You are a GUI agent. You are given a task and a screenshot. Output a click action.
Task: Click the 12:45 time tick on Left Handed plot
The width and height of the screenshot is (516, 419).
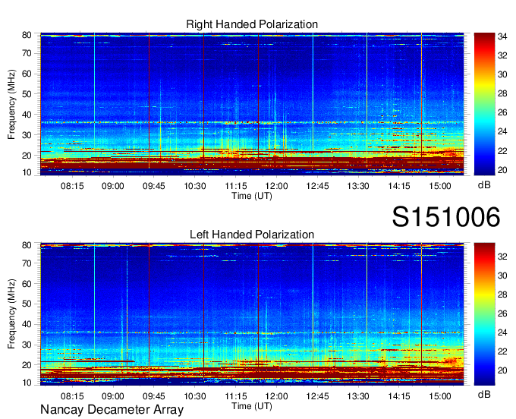coord(317,396)
